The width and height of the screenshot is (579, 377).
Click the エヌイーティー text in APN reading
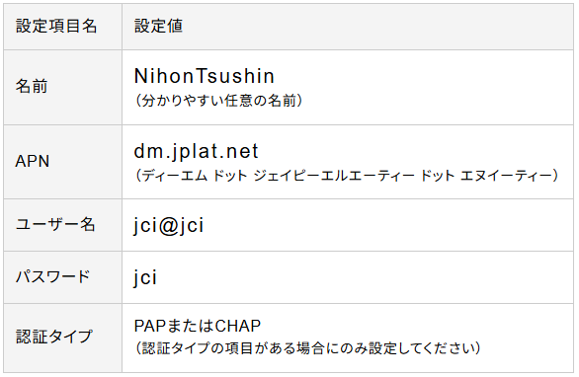pos(506,176)
